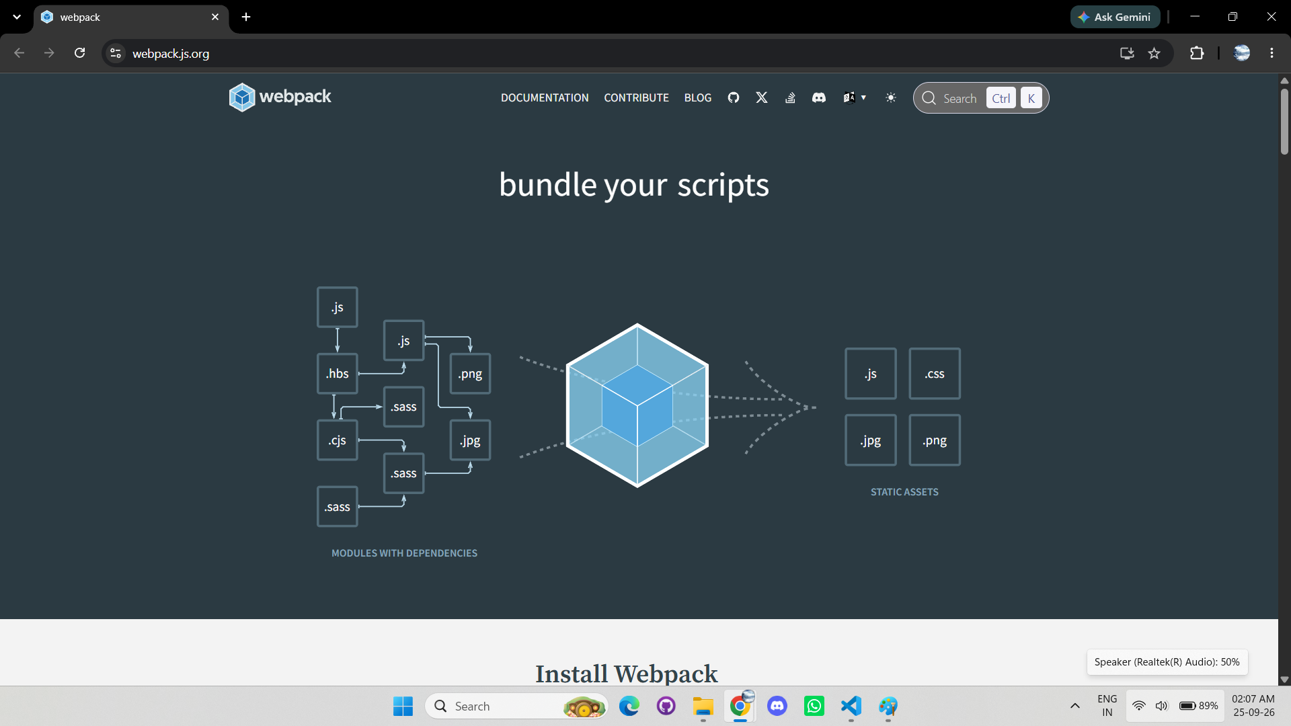Open Windows Start menu
Screen dimensions: 1291x726
click(403, 706)
